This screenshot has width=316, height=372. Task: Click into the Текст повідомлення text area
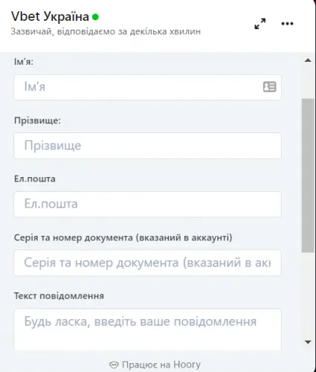point(147,330)
